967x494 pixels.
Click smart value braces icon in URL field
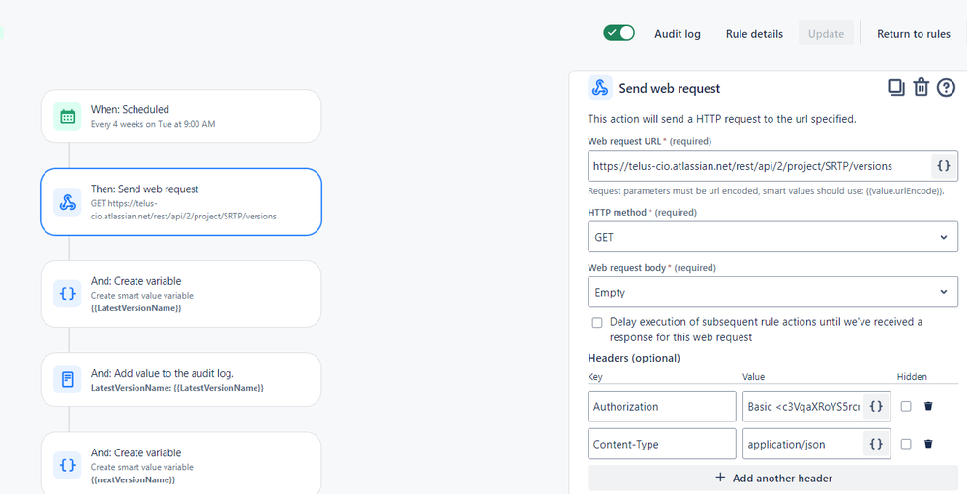pyautogui.click(x=944, y=166)
